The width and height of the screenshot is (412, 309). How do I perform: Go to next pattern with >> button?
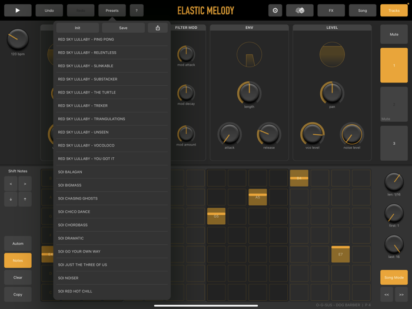coord(401,294)
